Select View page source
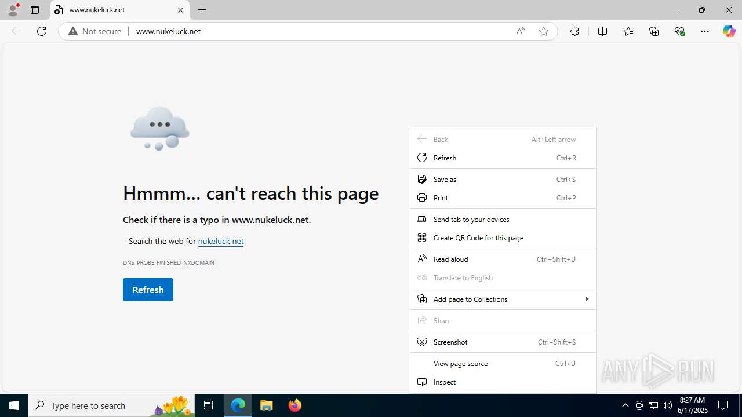The image size is (742, 417). (x=503, y=363)
